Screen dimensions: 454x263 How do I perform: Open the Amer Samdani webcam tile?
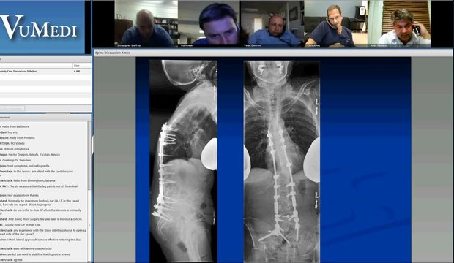tap(399, 23)
